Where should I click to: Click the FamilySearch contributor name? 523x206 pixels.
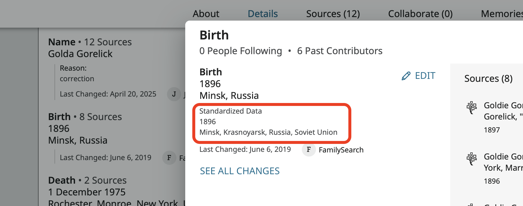341,150
